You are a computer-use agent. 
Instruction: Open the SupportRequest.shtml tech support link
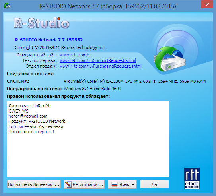[x=98, y=60]
